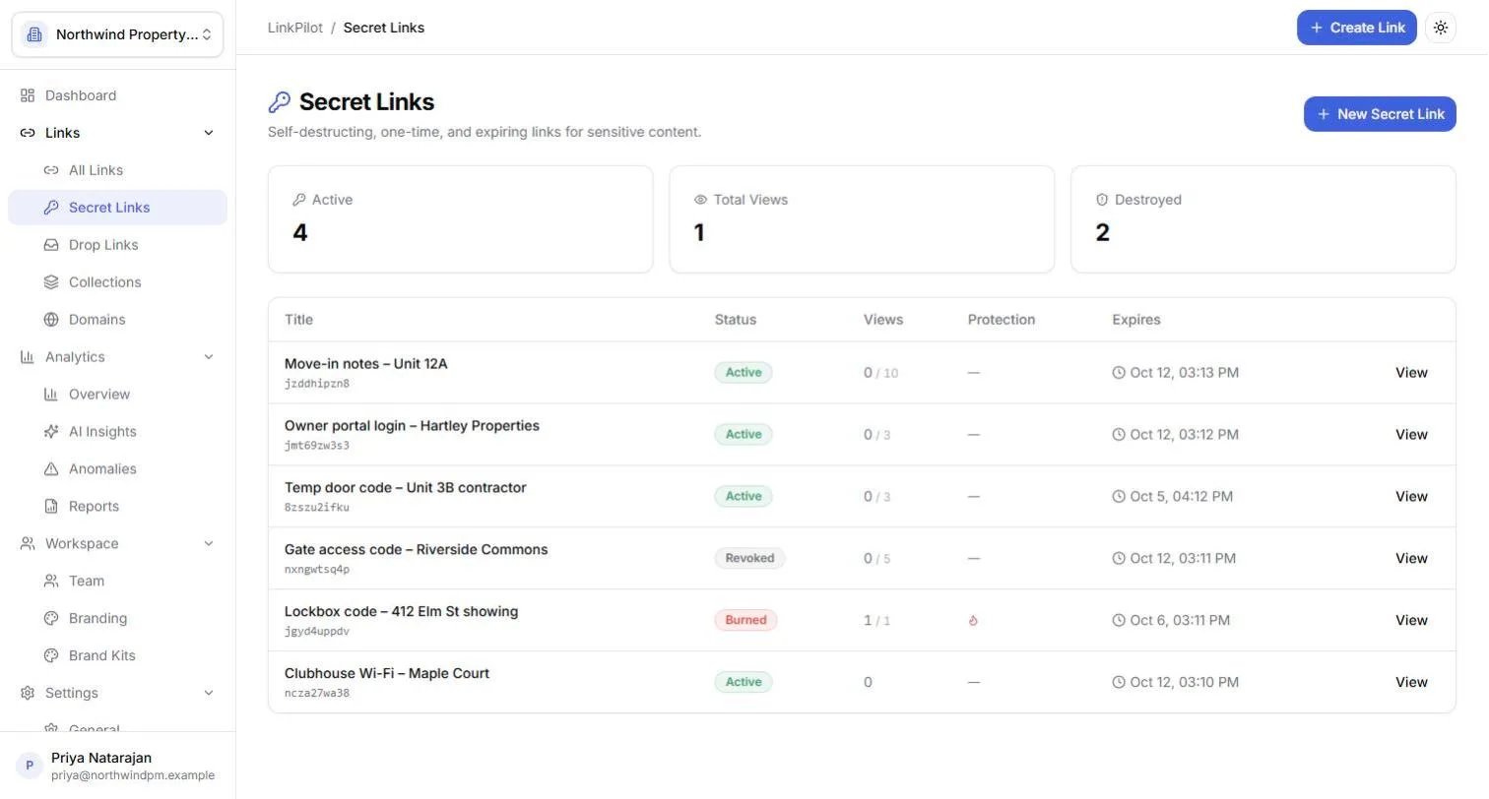Click the Create Link button

pos(1356,28)
